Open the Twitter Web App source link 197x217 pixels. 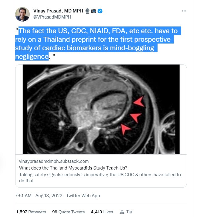[83, 196]
